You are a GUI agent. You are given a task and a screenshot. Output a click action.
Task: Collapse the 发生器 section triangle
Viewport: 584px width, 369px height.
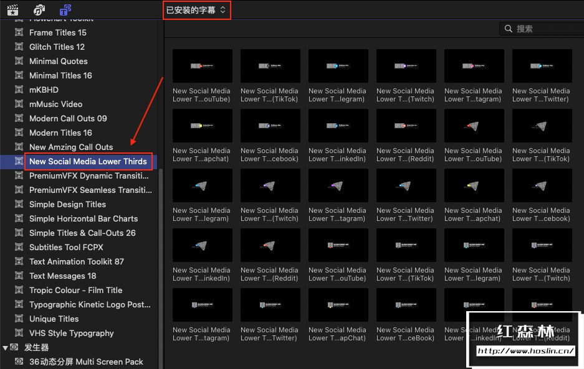click(x=5, y=348)
